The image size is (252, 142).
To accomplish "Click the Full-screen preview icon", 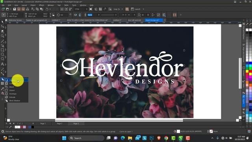I will 91,9.
